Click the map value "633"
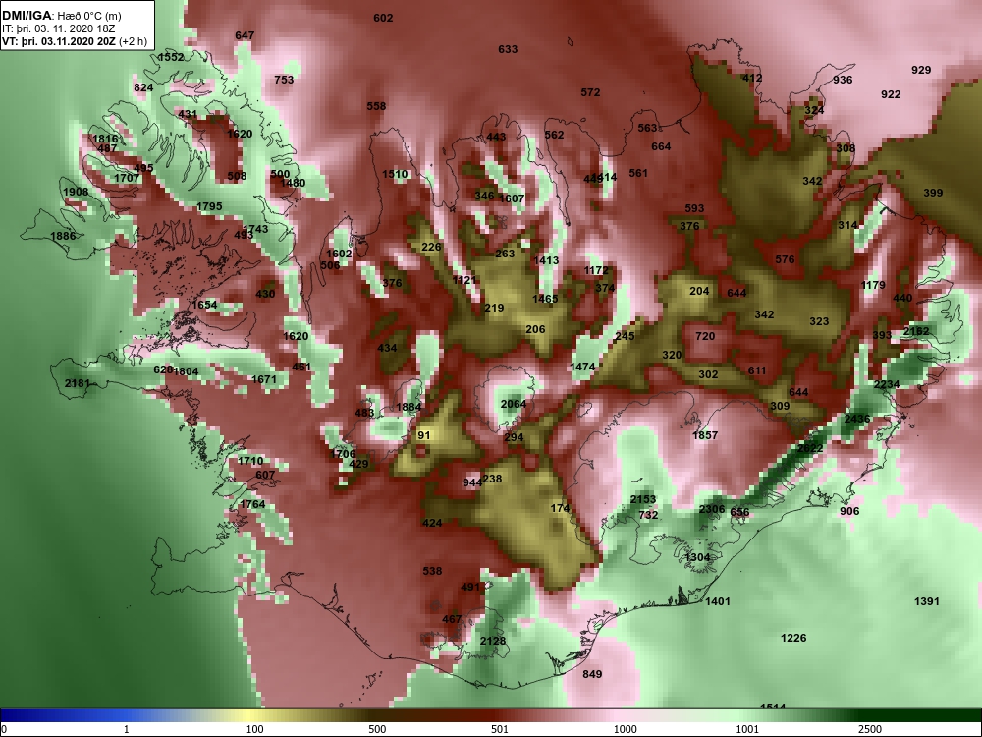Image resolution: width=982 pixels, height=737 pixels. tap(508, 49)
